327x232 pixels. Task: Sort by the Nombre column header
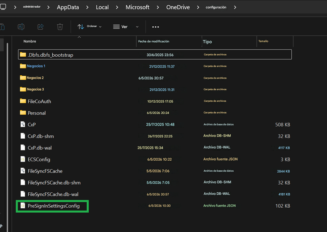tap(30, 41)
